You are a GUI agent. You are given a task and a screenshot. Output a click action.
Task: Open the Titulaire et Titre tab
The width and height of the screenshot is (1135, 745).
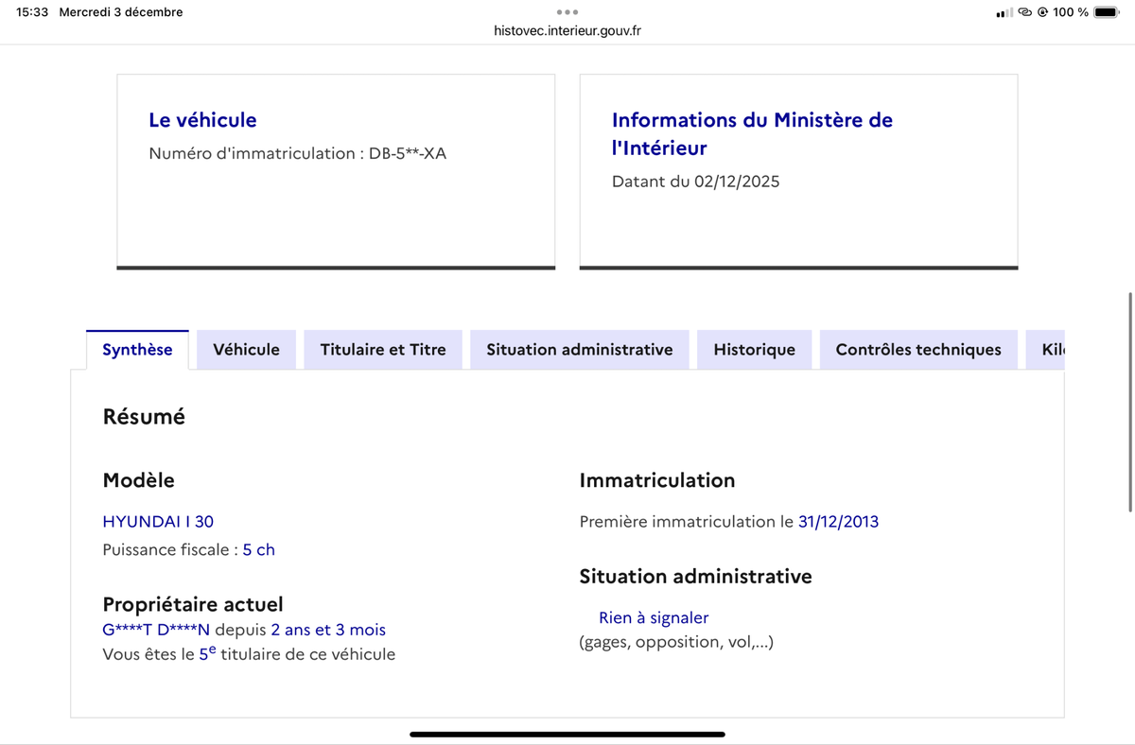383,350
